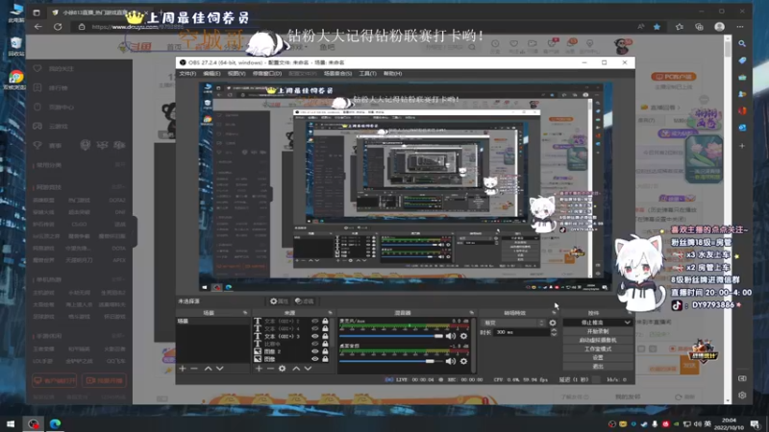The width and height of the screenshot is (769, 432).
Task: Click the 开始录制 button
Action: click(x=597, y=331)
